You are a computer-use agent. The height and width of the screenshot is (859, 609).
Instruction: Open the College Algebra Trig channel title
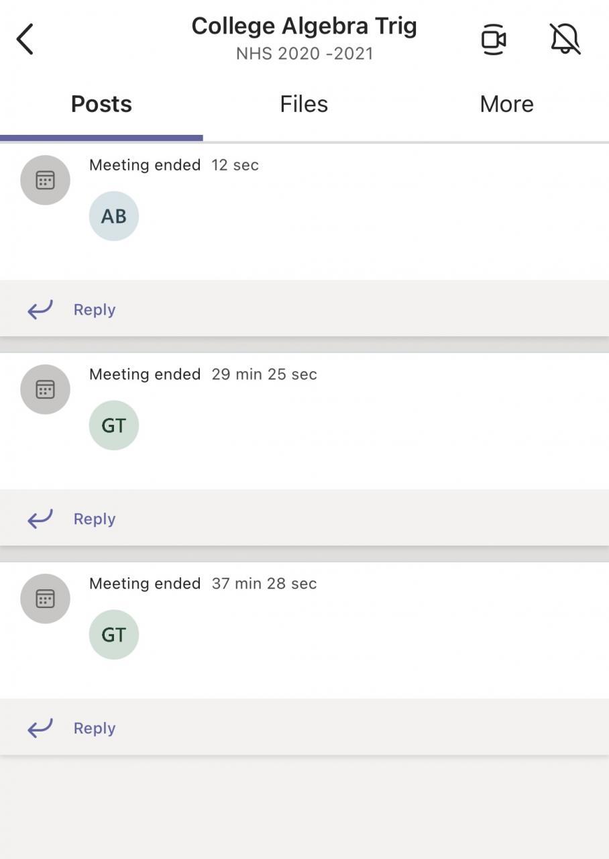pyautogui.click(x=304, y=27)
